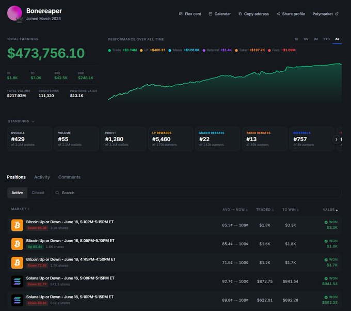Viewport: 351px width, 311px height.
Task: Switch to the Comments tab
Action: click(x=69, y=177)
